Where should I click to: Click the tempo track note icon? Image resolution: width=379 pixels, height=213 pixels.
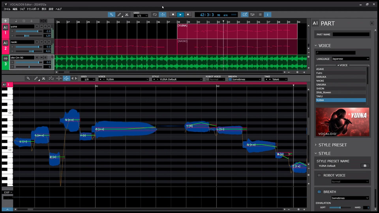(16, 21)
